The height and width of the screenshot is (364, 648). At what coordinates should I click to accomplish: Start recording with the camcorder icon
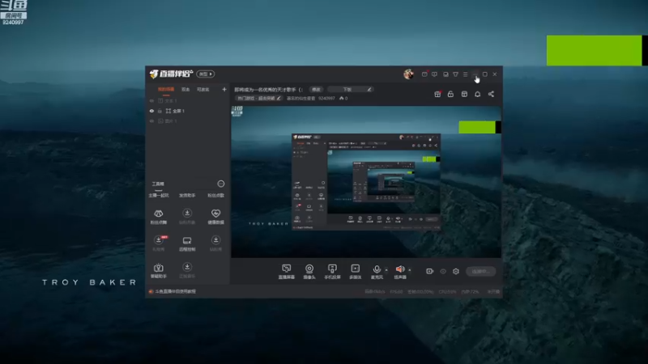pos(430,271)
